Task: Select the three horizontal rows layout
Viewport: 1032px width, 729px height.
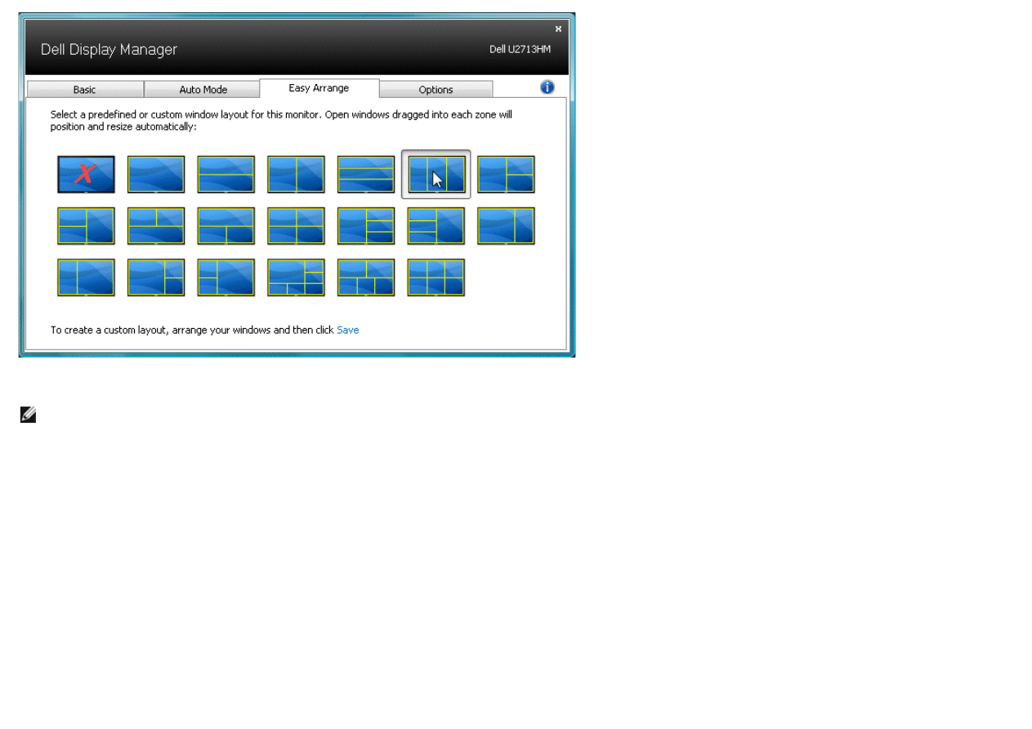Action: 366,174
